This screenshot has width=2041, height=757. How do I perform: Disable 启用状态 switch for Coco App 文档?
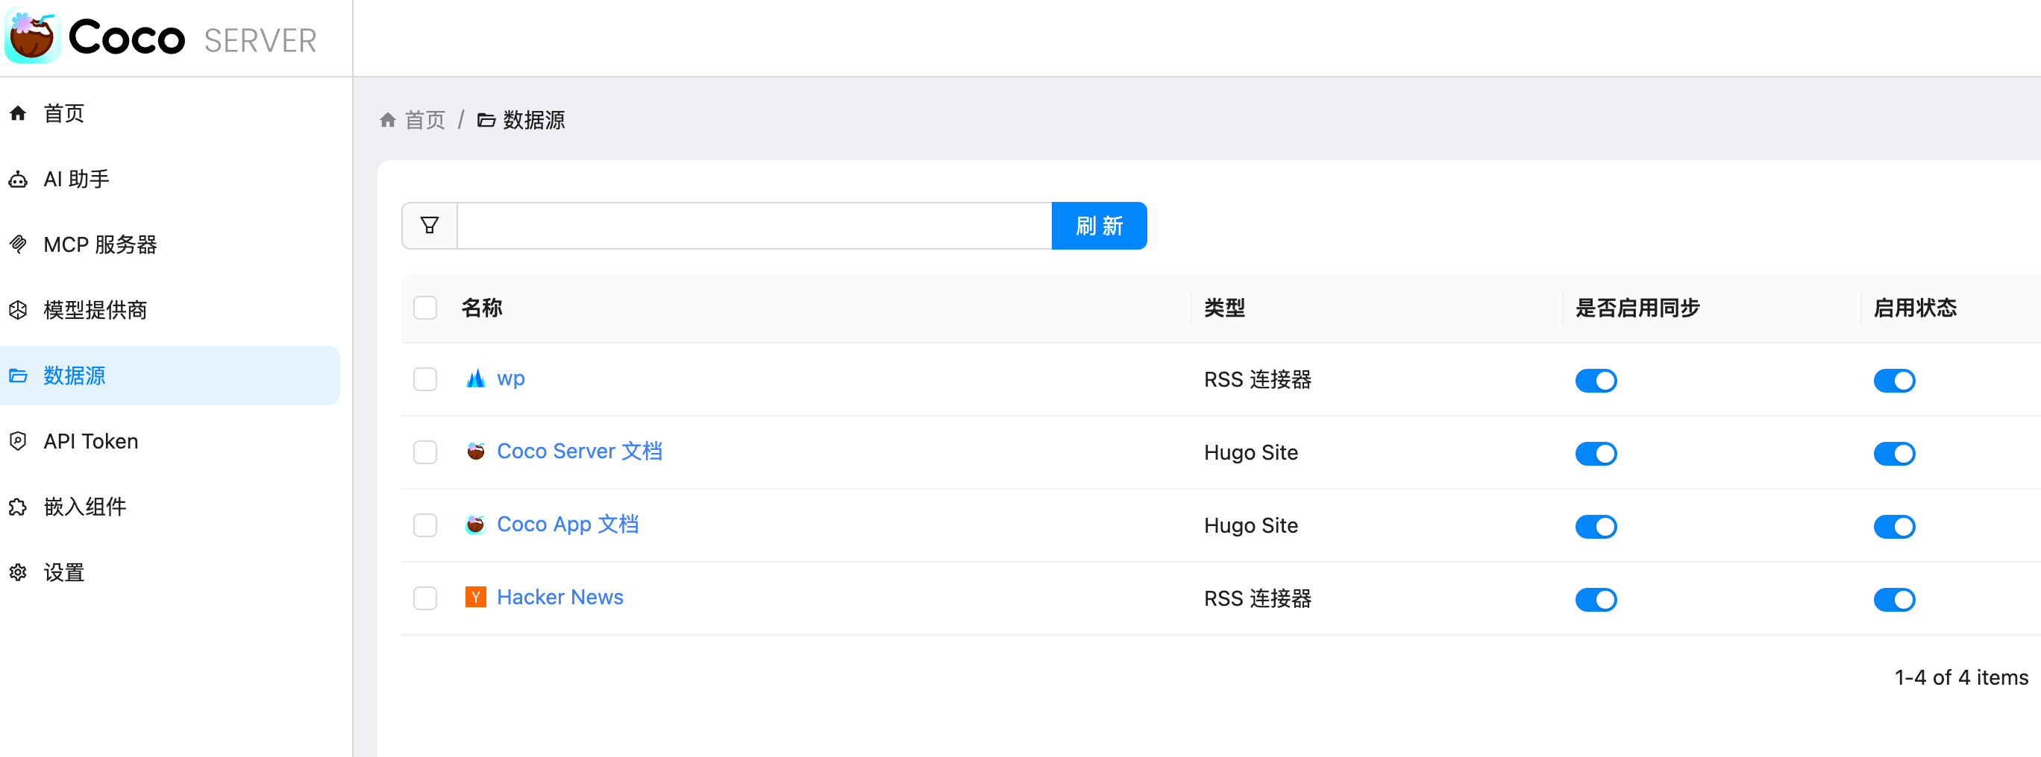click(1895, 526)
